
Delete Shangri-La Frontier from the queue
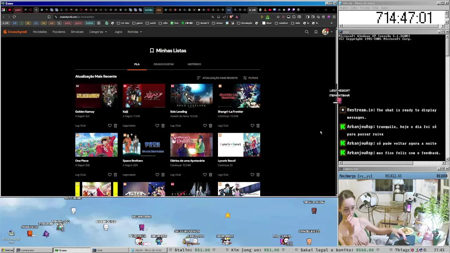pos(258,125)
